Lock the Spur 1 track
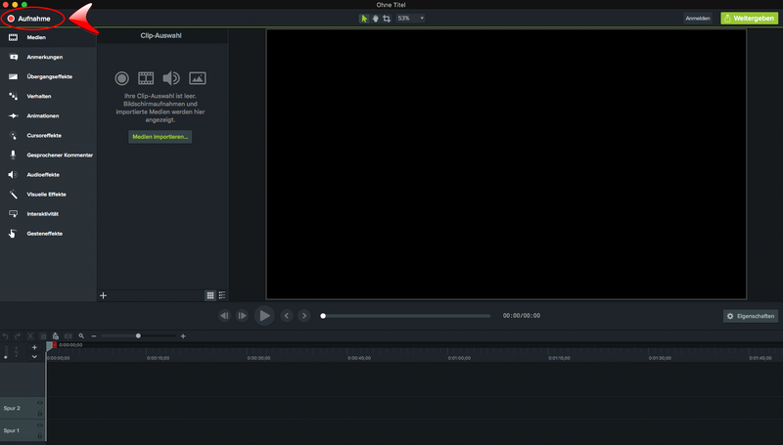Viewport: 783px width, 445px height. coord(40,435)
